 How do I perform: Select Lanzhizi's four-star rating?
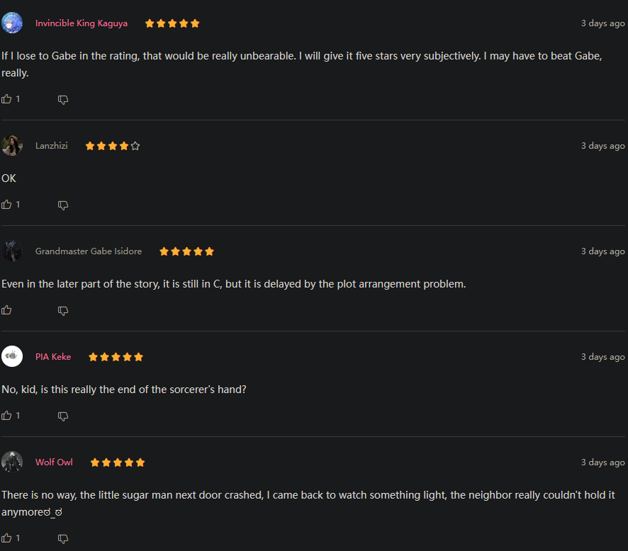click(113, 146)
